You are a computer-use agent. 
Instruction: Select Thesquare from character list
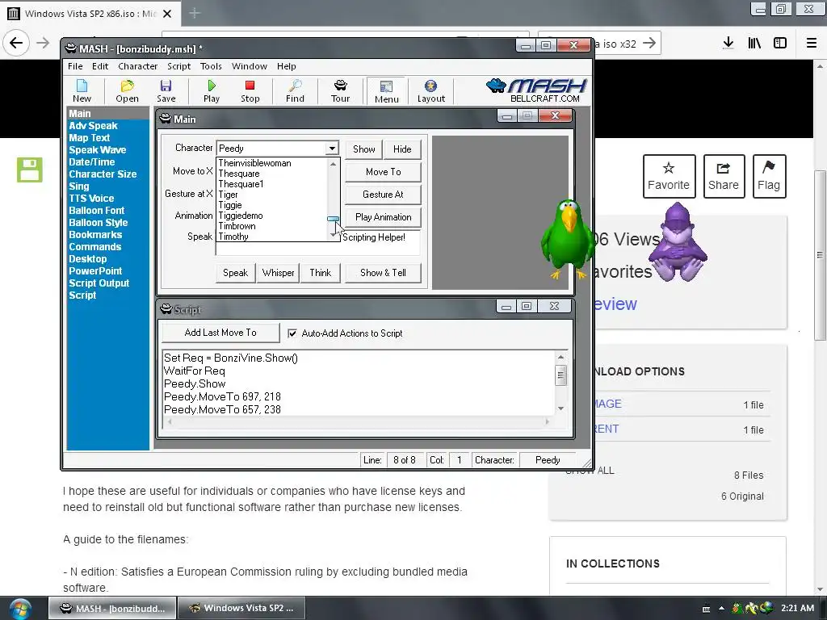[239, 174]
